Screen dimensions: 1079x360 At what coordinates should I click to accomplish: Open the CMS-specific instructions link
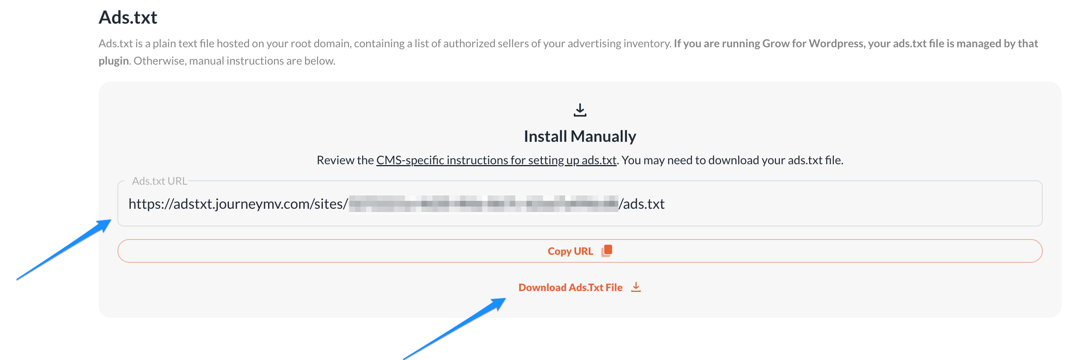pos(496,160)
